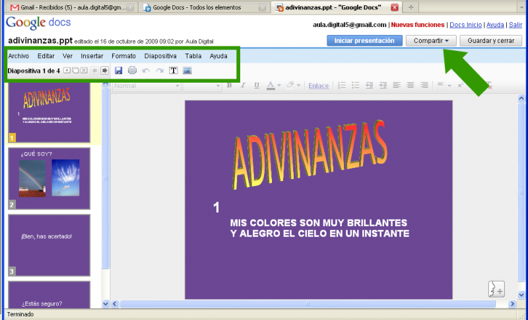Click the horizontal scrollbar right arrow
Image resolution: width=528 pixels, height=320 pixels.
coord(512,304)
